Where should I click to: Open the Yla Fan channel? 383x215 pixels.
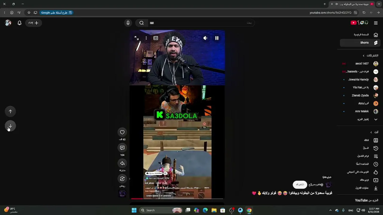tap(360, 87)
